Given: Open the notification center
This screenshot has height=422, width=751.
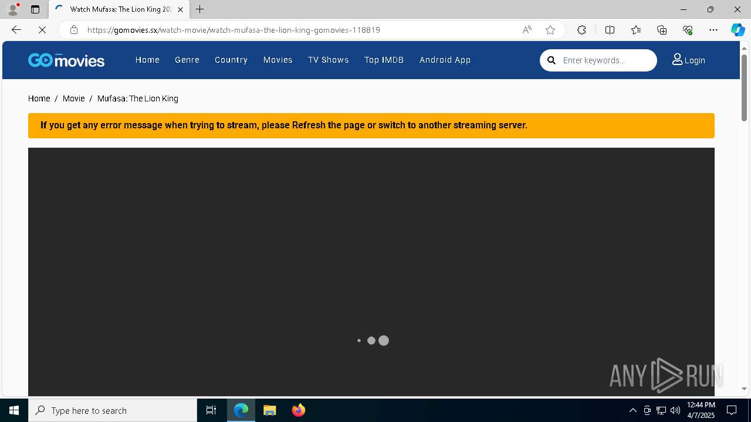Looking at the screenshot, I should click(732, 410).
